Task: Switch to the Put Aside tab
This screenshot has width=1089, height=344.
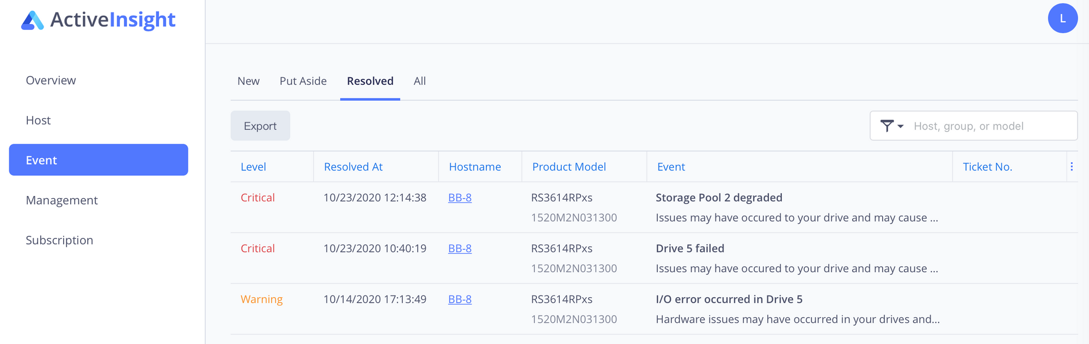Action: coord(303,81)
